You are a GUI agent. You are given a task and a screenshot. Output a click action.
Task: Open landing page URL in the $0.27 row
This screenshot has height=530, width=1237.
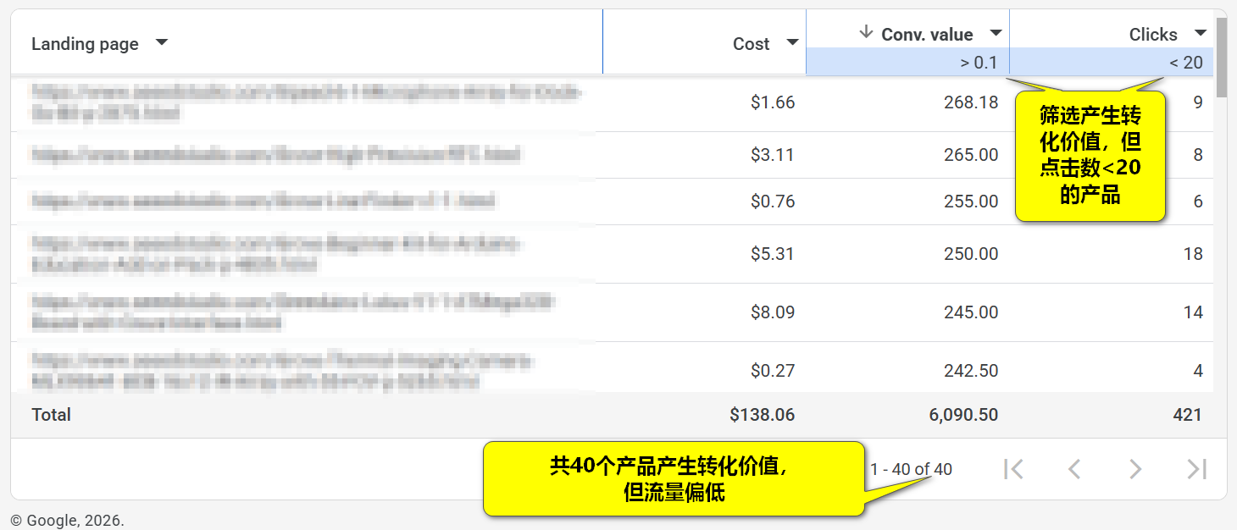point(283,371)
